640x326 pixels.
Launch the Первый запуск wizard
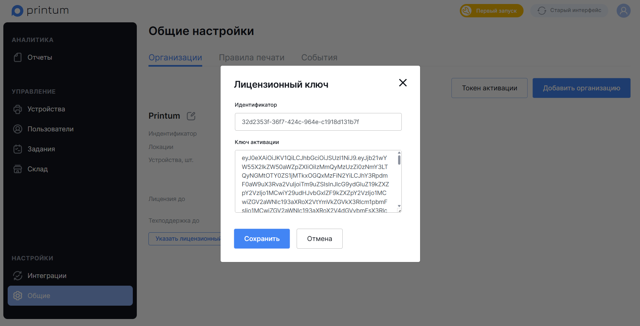[492, 11]
